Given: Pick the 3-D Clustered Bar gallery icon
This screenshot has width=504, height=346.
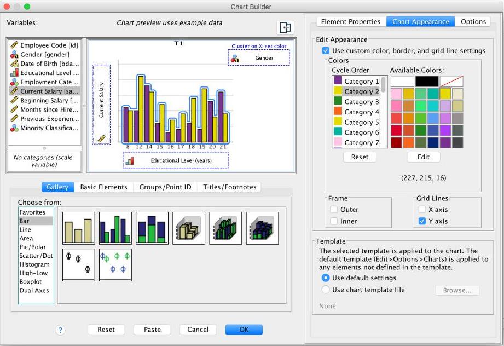Looking at the screenshot, I should click(x=225, y=228).
